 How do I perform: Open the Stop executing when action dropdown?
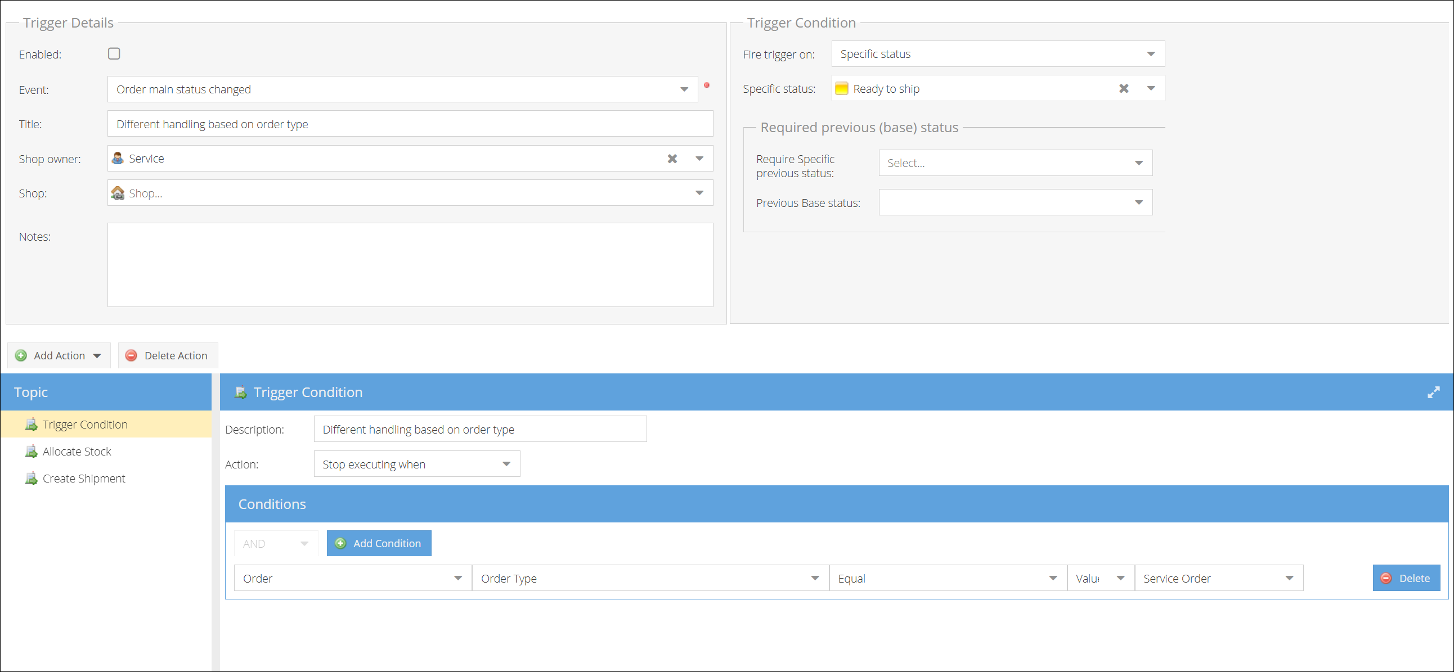506,464
